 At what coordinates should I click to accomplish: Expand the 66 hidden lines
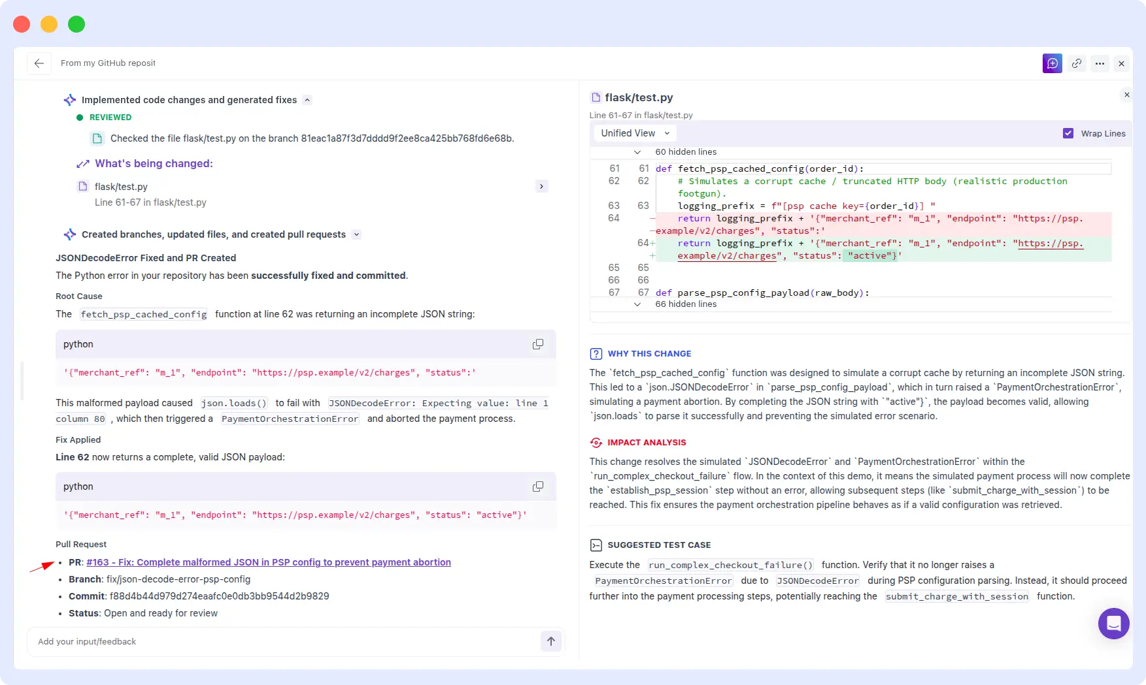[x=637, y=304]
